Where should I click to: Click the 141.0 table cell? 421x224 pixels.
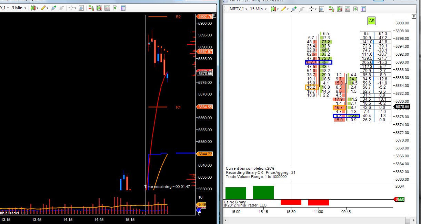367,42
